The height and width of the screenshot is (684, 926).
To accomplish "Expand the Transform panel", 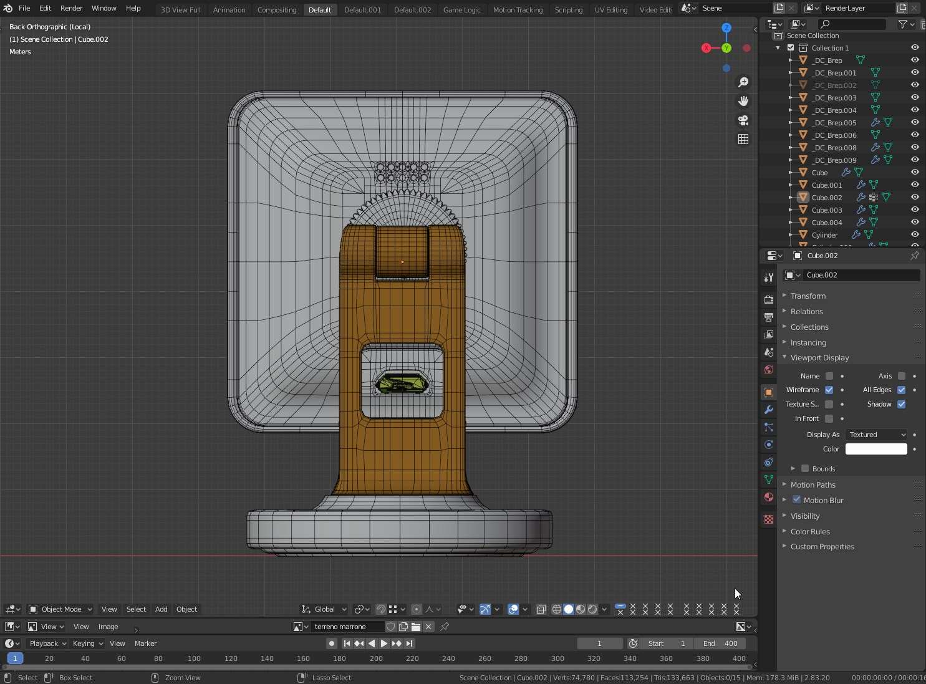I will coord(808,296).
